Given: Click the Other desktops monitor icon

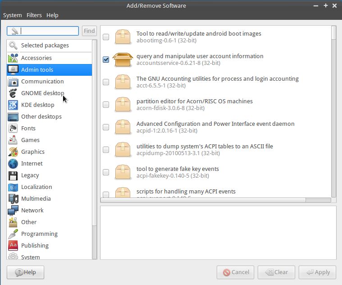Looking at the screenshot, I should [x=13, y=117].
